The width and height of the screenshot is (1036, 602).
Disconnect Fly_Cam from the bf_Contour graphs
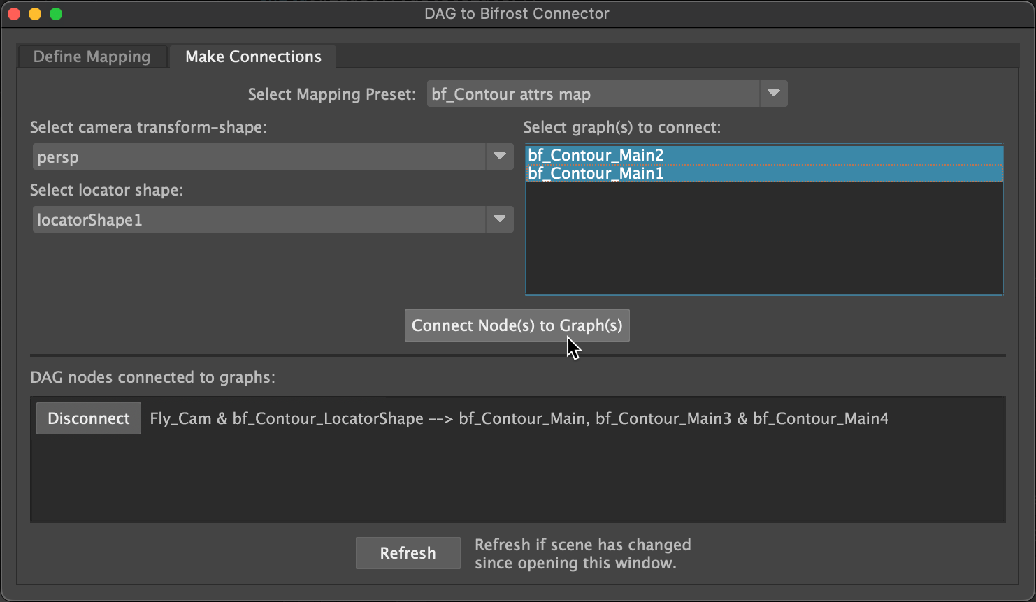pos(89,418)
